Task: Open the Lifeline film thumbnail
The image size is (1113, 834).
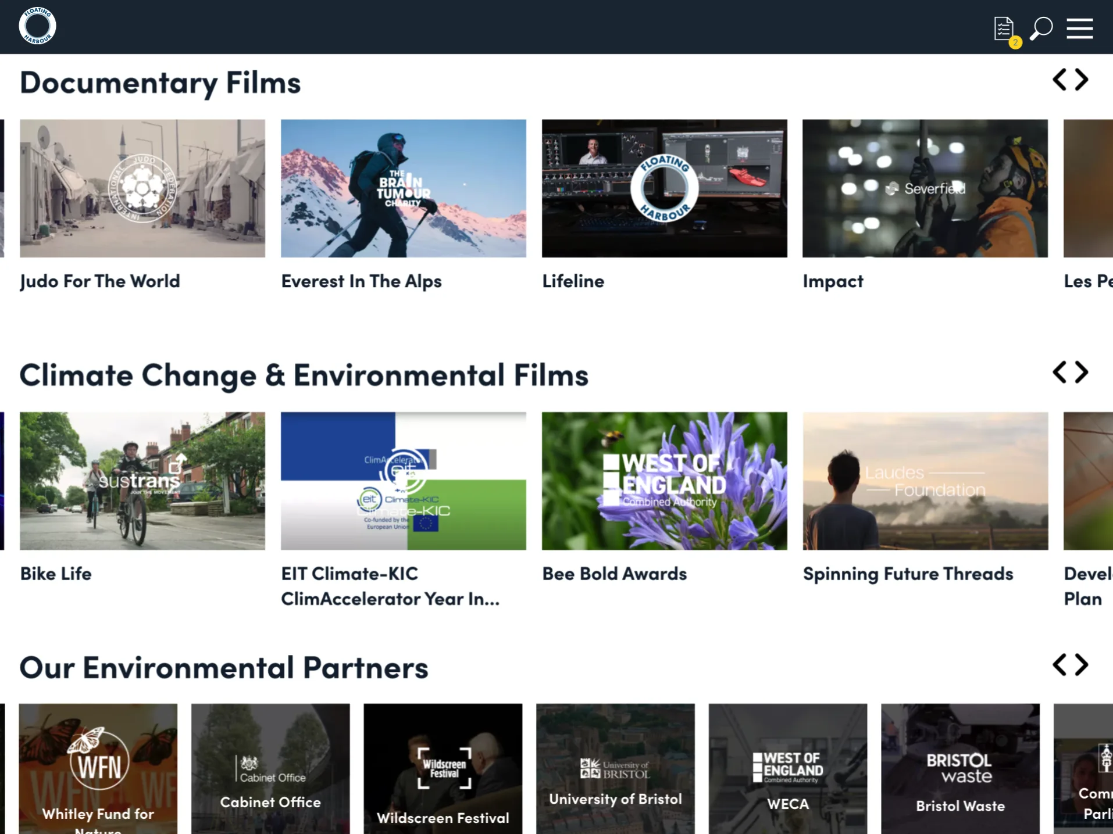Action: point(664,188)
